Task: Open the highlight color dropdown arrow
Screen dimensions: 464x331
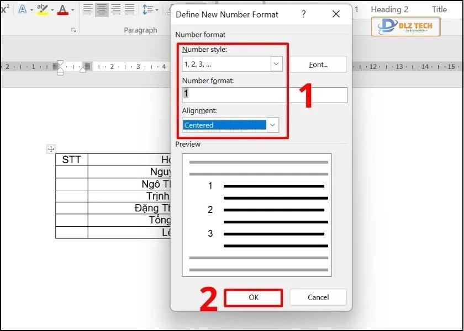Action: click(52, 10)
